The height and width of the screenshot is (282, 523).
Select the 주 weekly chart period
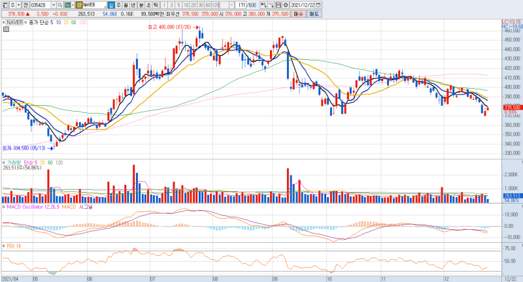point(118,5)
